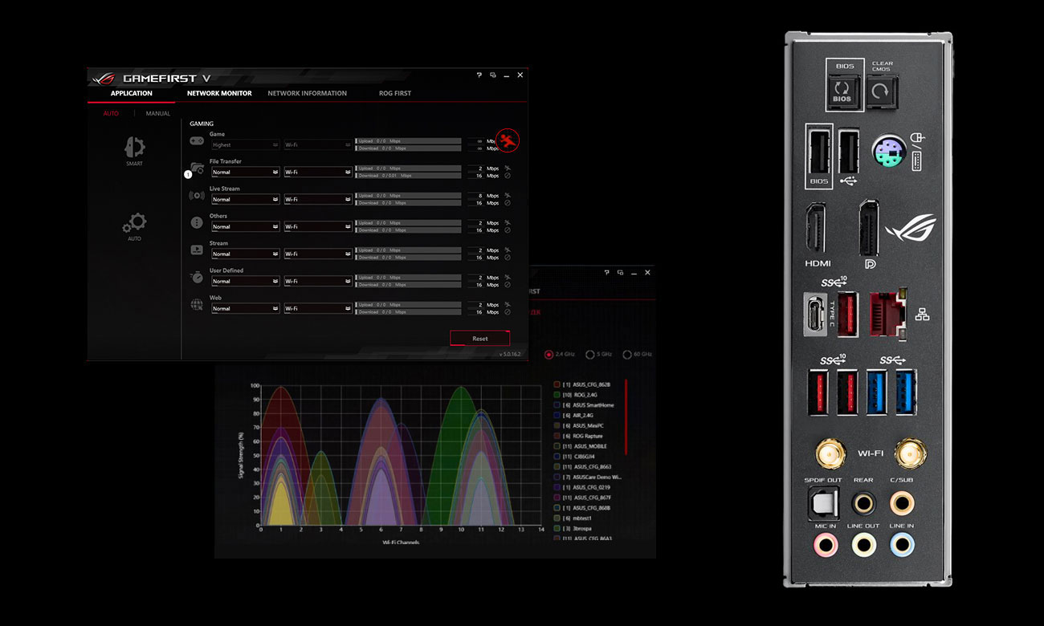The width and height of the screenshot is (1044, 626).
Task: Click File Transfer upload bandwidth bar
Action: tap(408, 169)
